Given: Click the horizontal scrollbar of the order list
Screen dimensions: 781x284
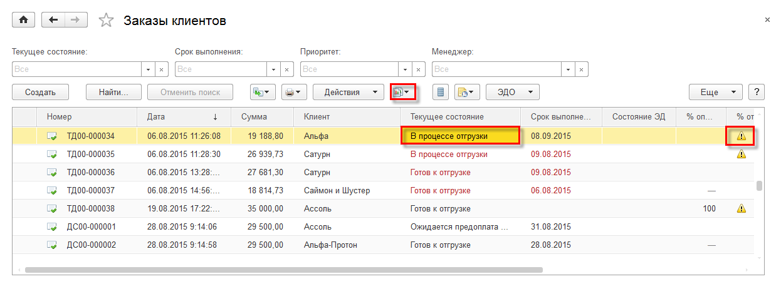Looking at the screenshot, I should 283,270.
